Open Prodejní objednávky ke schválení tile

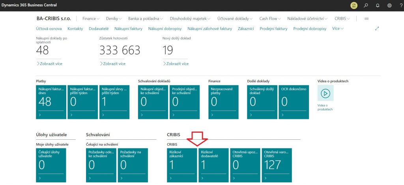(x=185, y=102)
